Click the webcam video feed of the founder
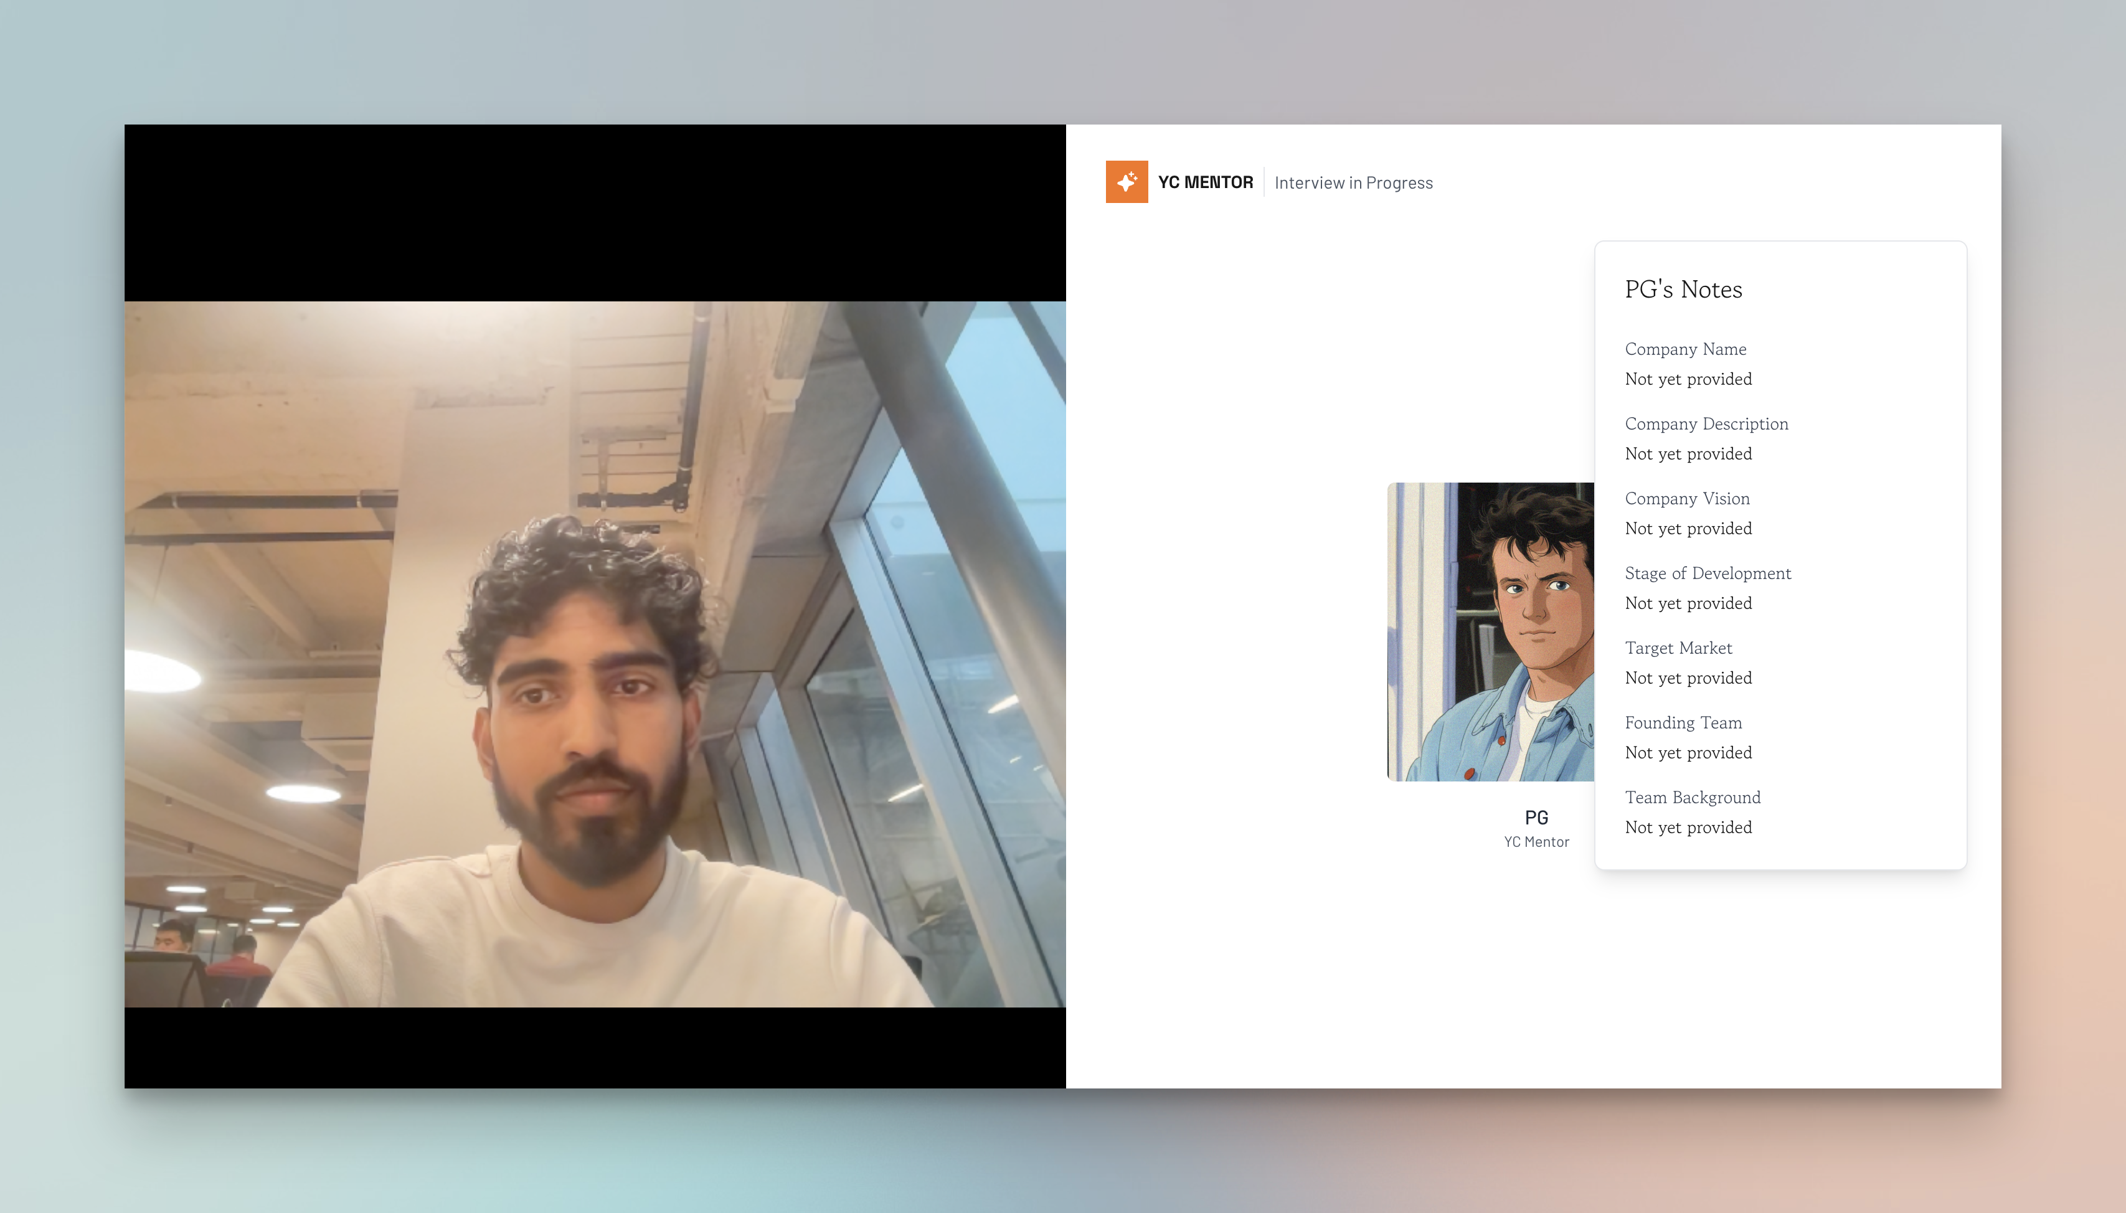 click(595, 654)
